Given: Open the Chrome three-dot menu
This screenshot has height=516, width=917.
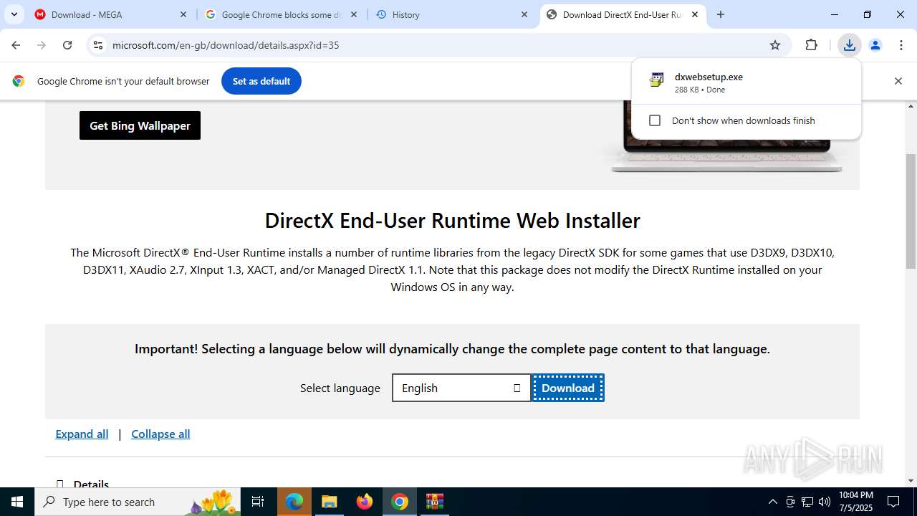Looking at the screenshot, I should coord(901,45).
